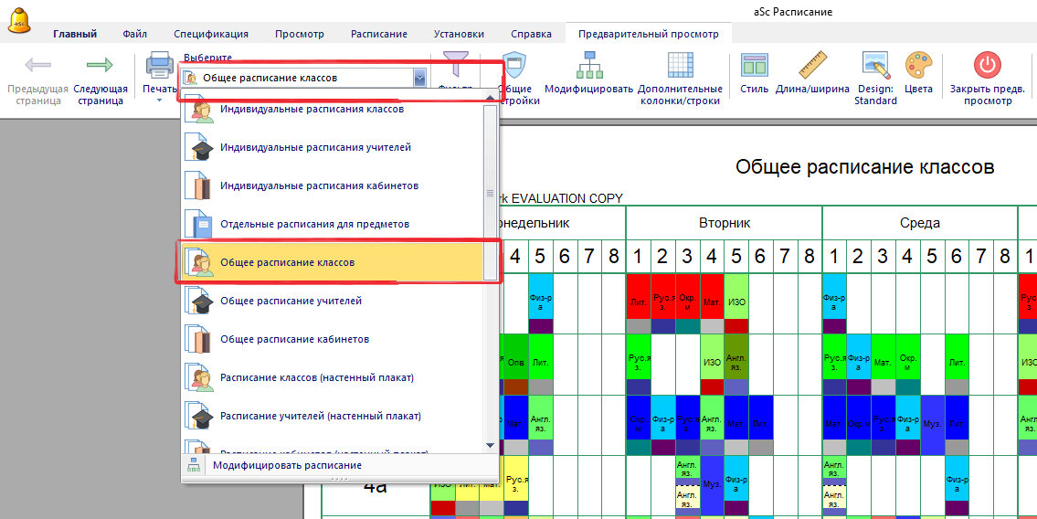This screenshot has width=1037, height=519.
Task: Click the Длина/ширина ruler icon
Action: point(811,66)
